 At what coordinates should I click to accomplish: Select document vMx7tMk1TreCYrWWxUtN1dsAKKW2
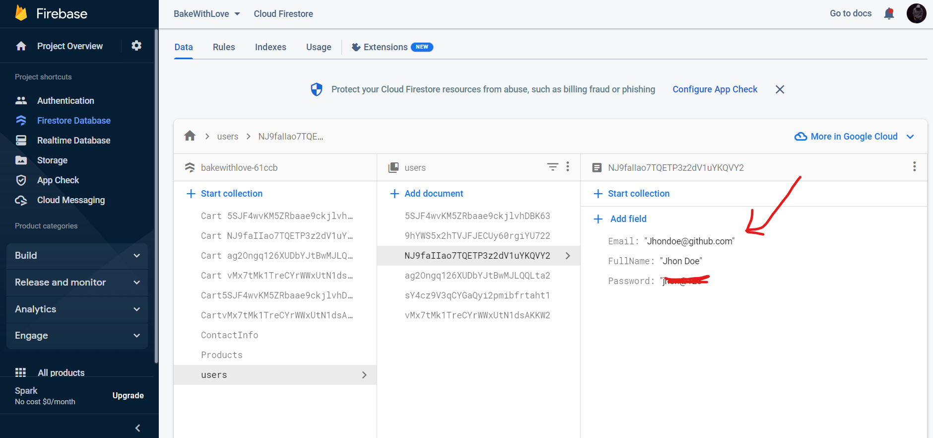[x=478, y=315]
